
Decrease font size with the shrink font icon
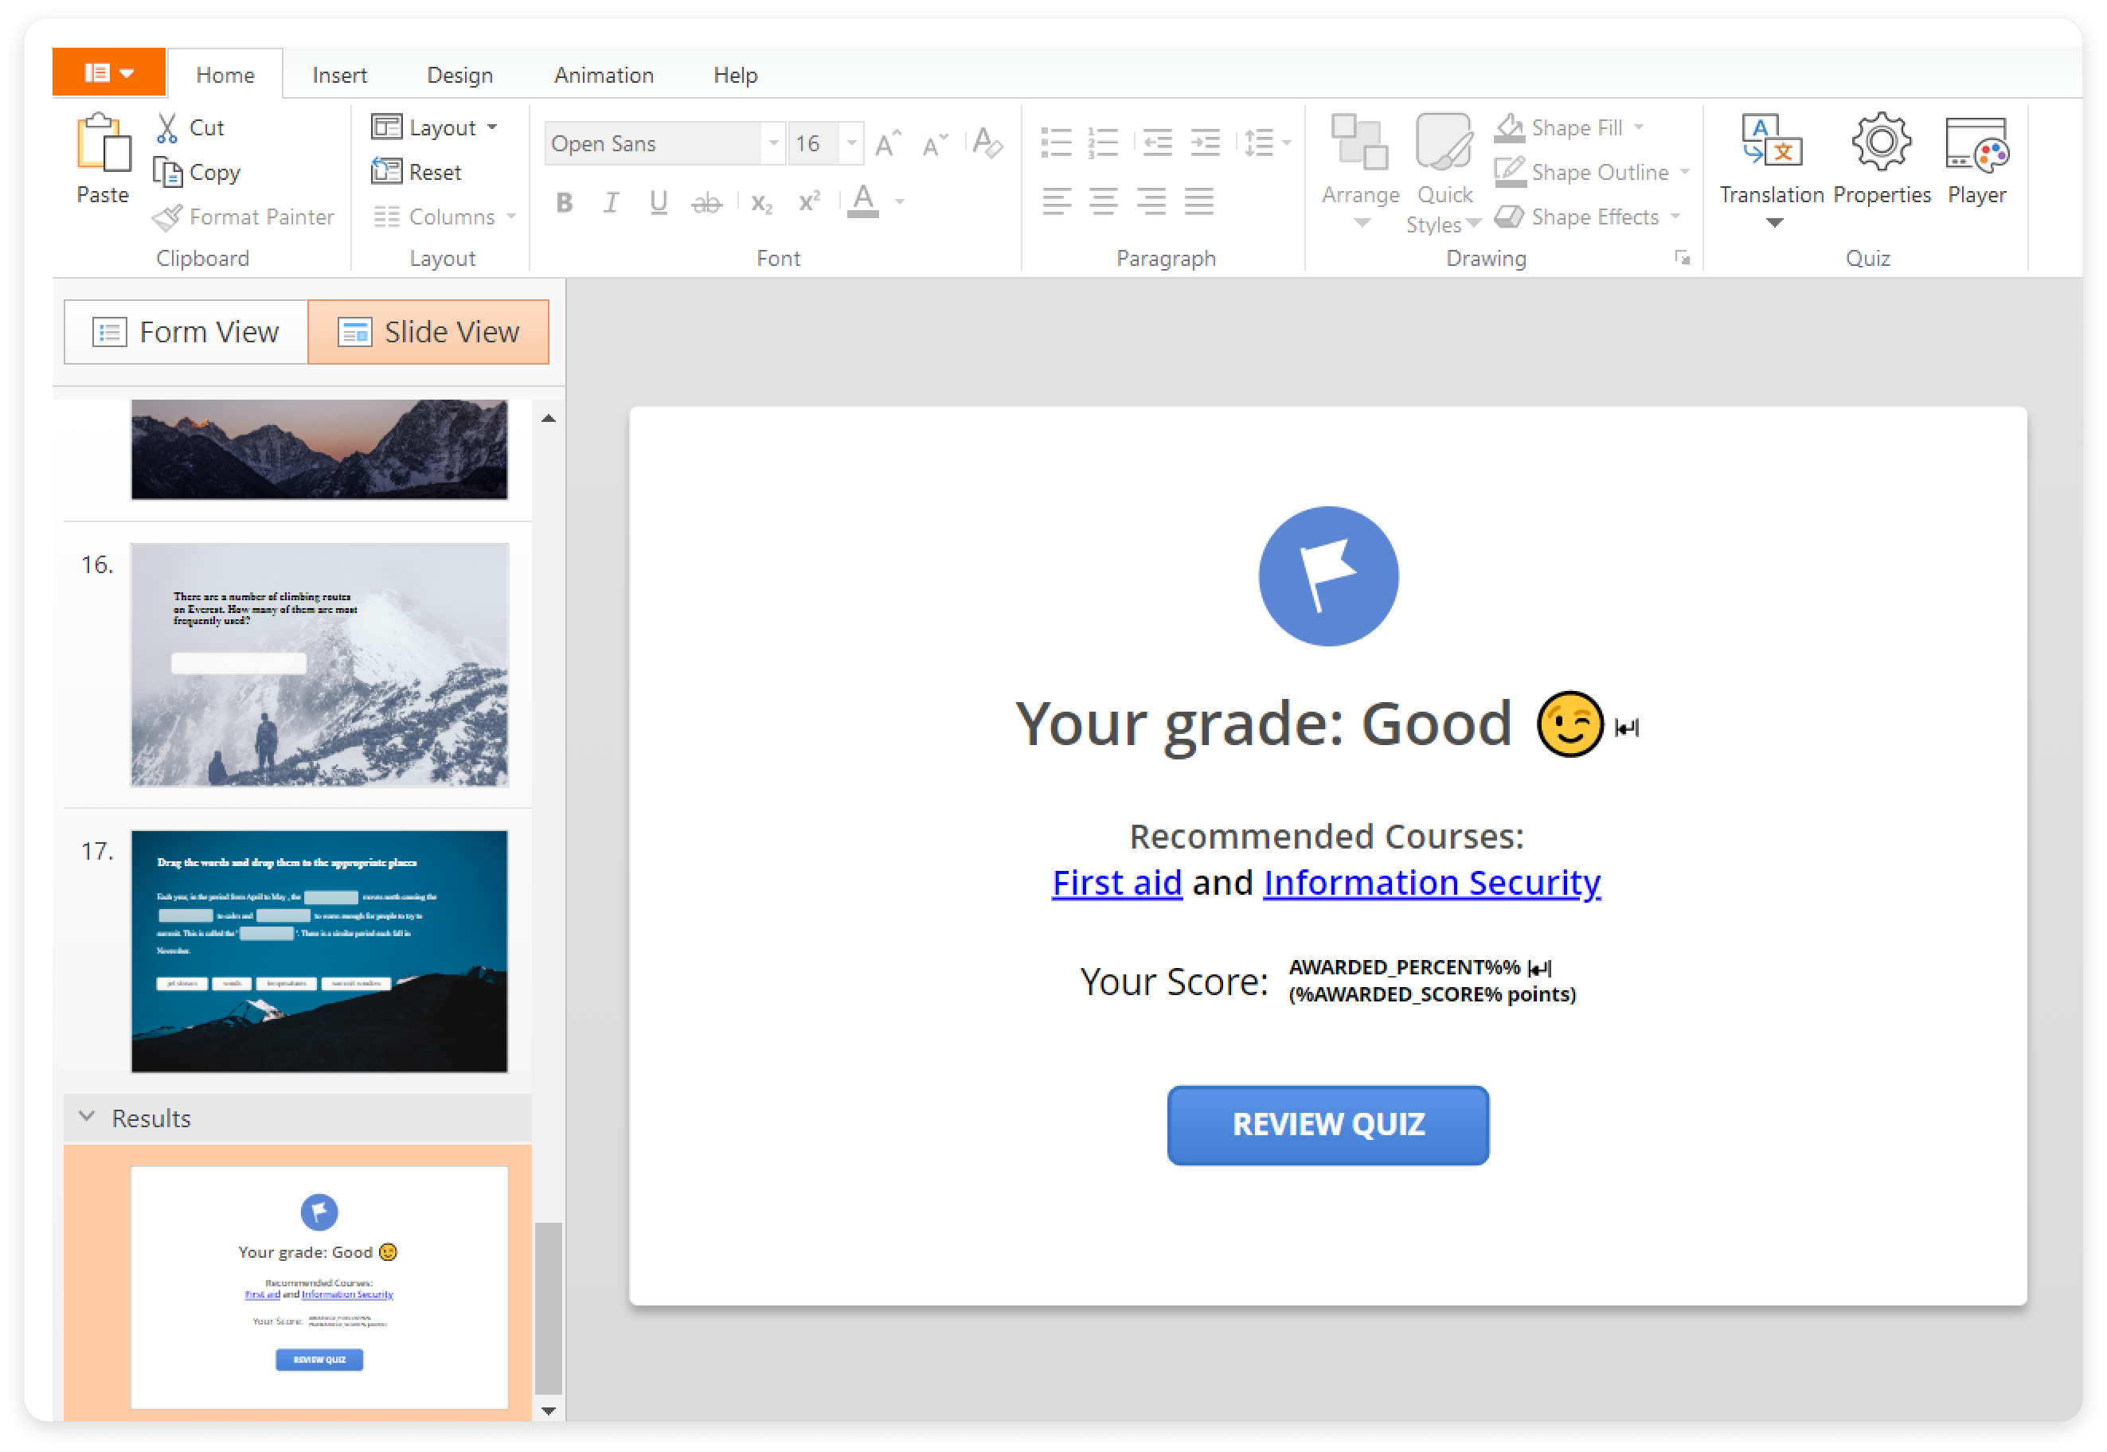pos(935,144)
